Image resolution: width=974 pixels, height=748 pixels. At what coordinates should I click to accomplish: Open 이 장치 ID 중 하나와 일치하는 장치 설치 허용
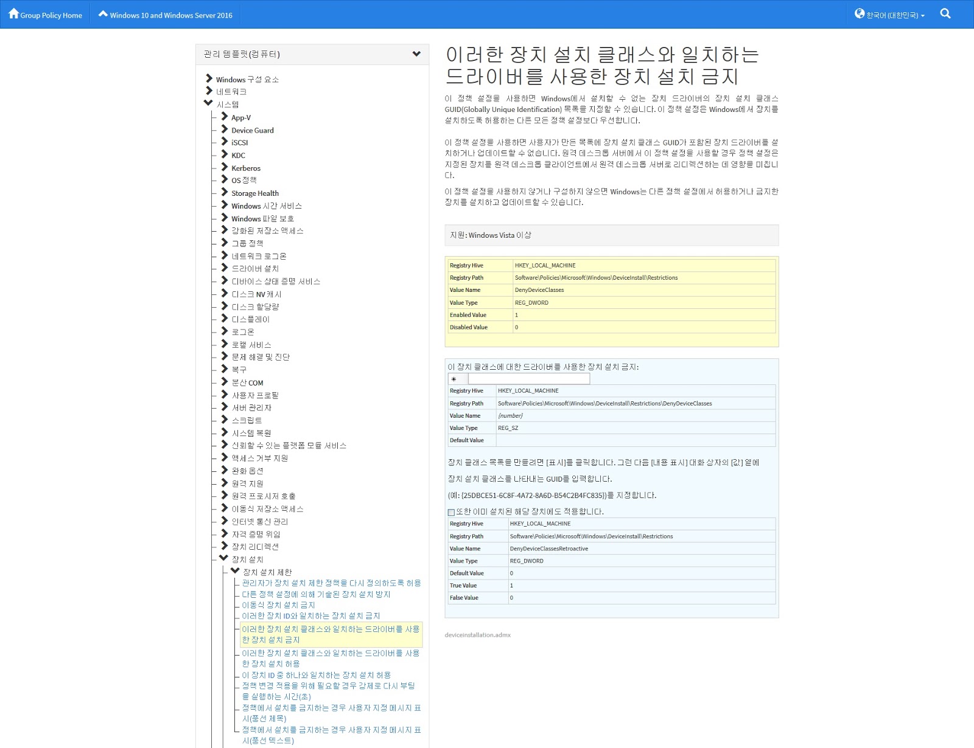317,675
